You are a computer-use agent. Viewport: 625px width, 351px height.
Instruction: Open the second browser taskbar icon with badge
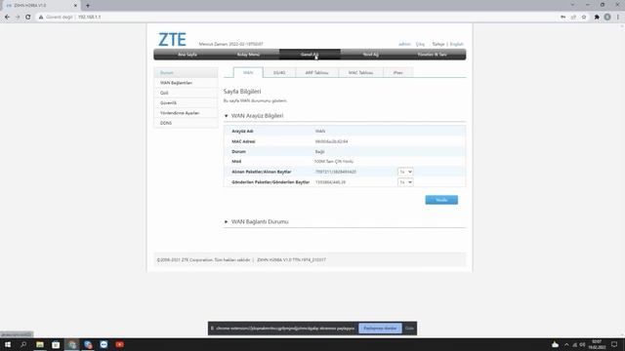coord(88,344)
